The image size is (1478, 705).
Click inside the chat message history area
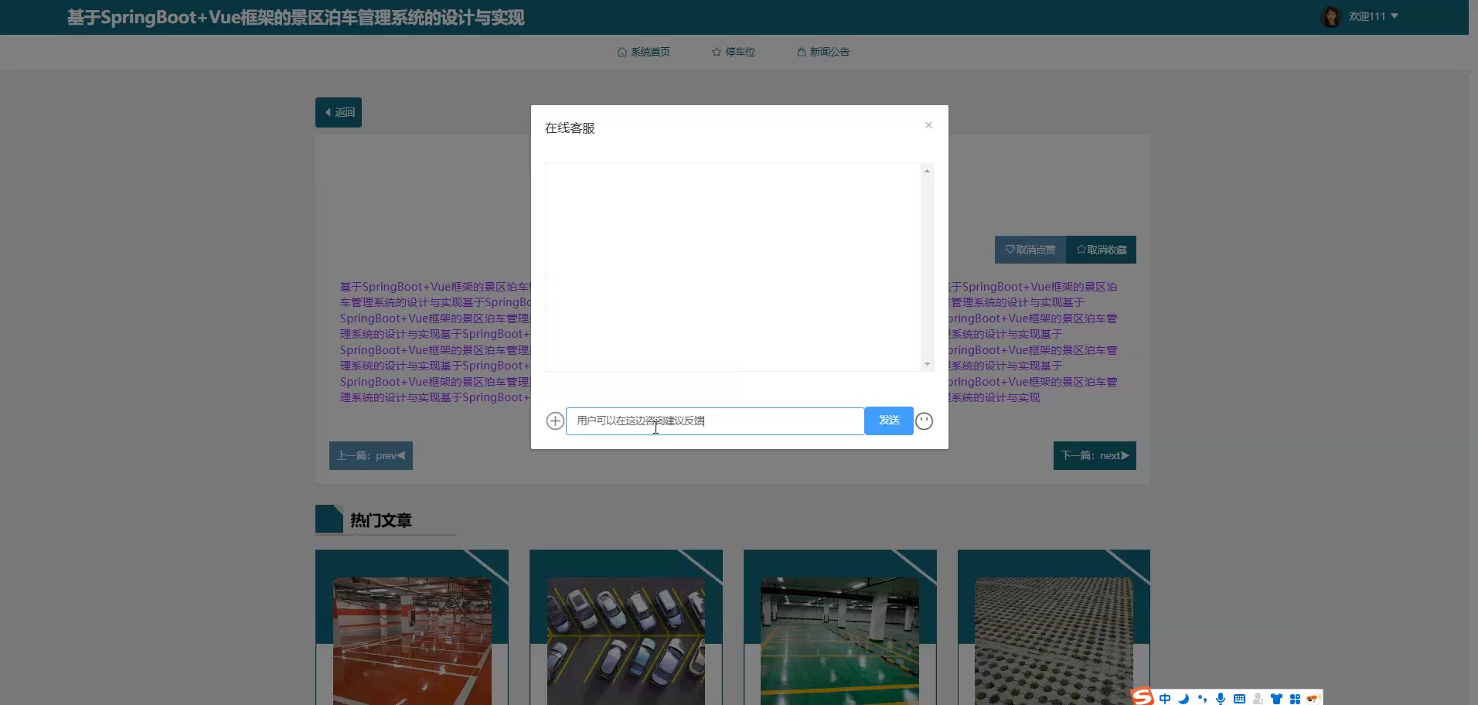pos(733,267)
